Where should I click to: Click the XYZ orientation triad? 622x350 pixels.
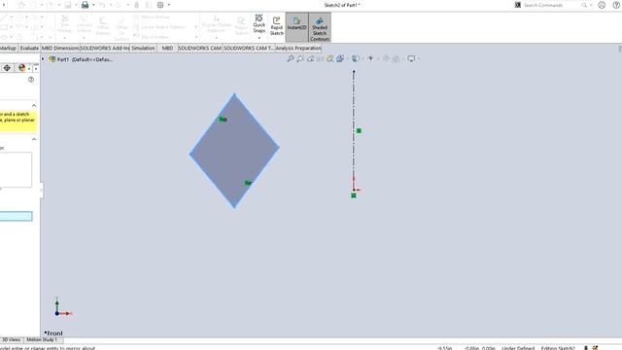[62, 307]
